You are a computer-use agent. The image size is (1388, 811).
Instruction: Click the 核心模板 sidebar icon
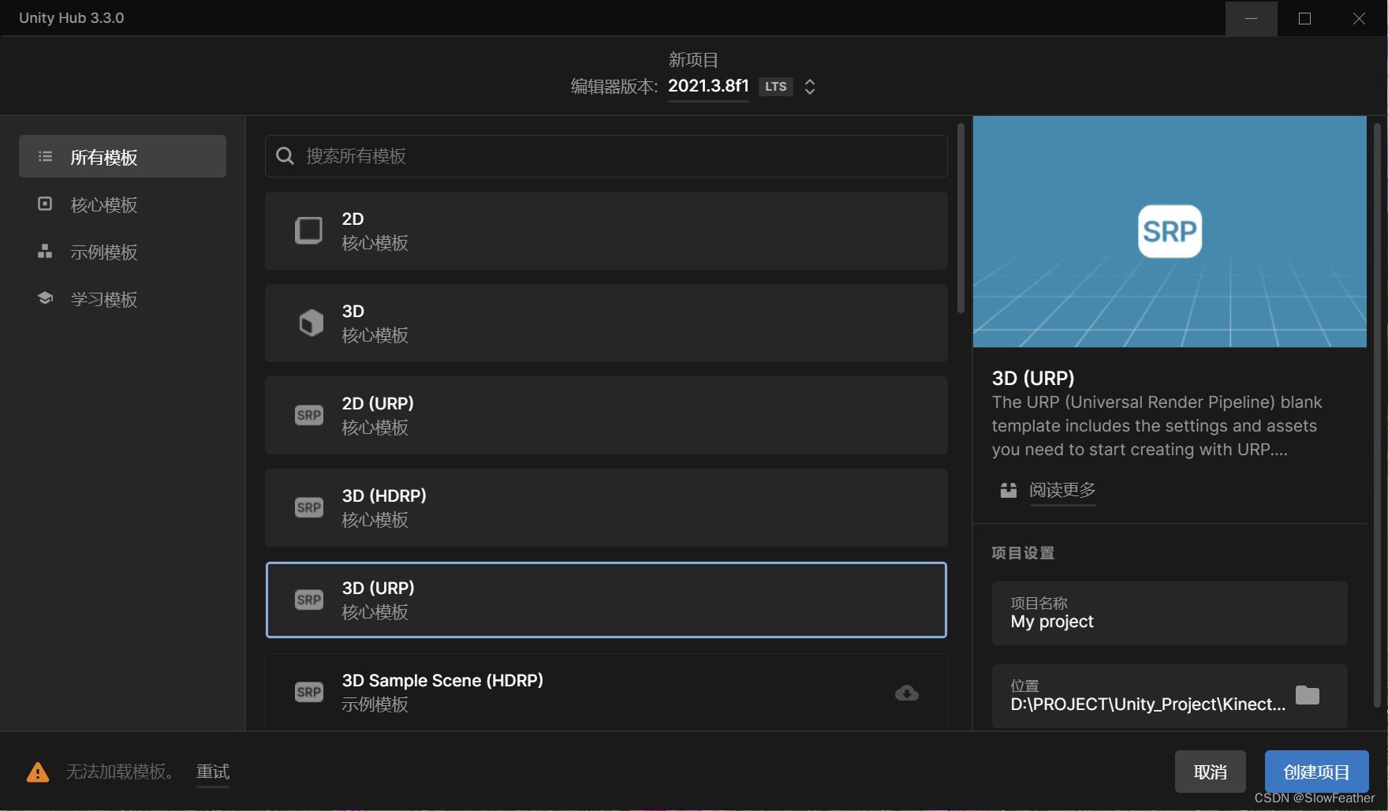(45, 204)
